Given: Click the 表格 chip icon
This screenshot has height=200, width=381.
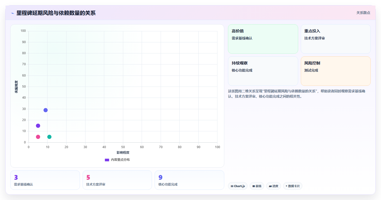Looking at the screenshot, I should (254, 186).
